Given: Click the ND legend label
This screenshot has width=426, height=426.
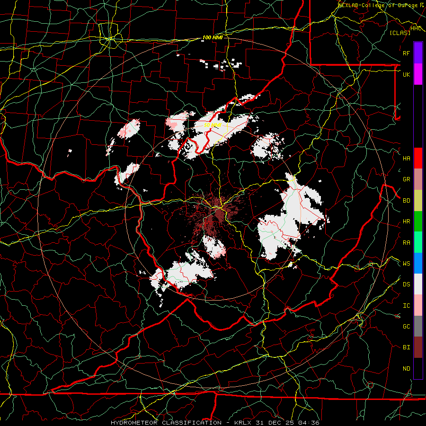Looking at the screenshot, I should coord(406,368).
